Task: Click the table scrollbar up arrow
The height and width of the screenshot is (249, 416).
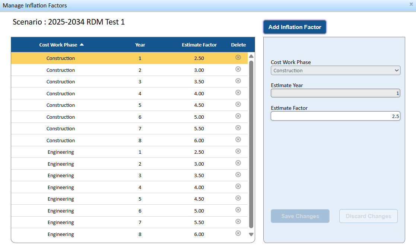Action: click(251, 56)
